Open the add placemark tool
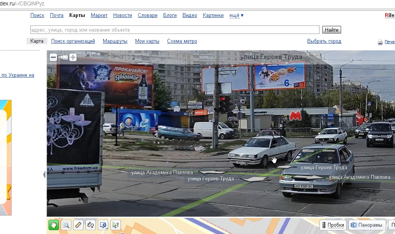Viewport: 395px width, 234px height. coord(103,225)
